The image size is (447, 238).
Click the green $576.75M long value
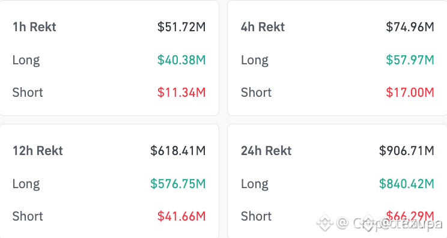pos(178,183)
